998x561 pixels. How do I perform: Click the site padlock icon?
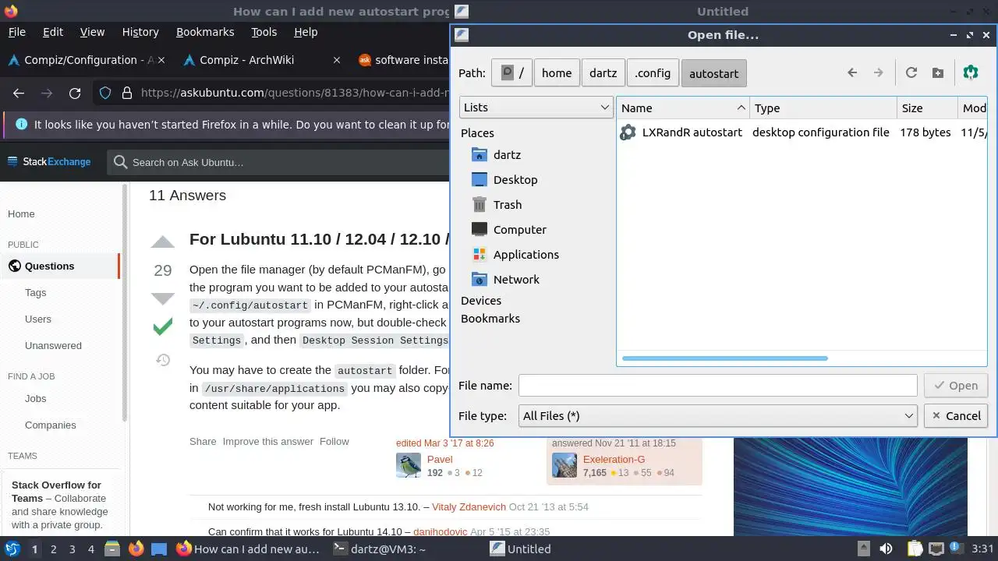click(x=127, y=93)
